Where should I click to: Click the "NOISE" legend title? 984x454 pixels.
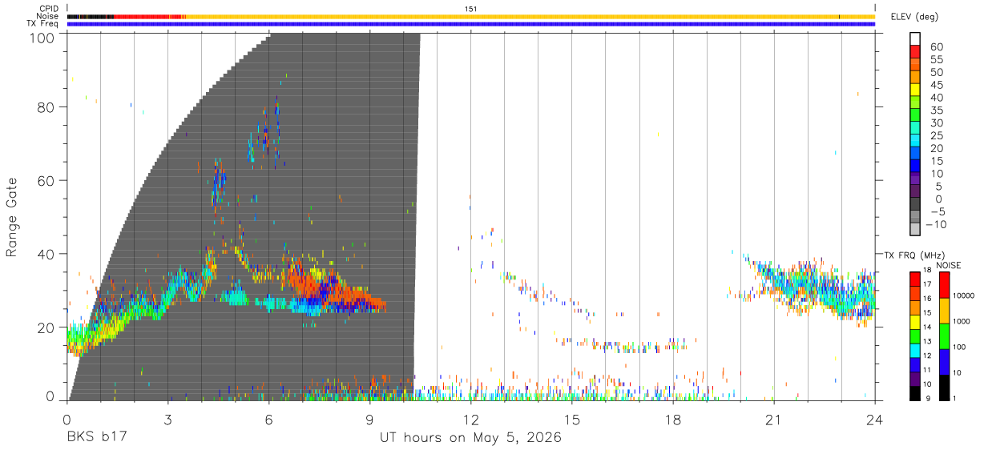pos(949,265)
